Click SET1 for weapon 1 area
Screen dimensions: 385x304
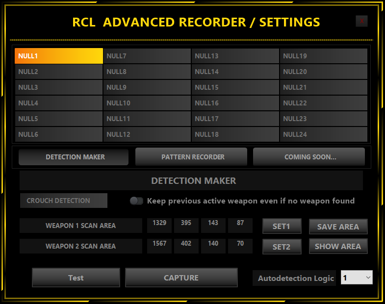click(x=281, y=226)
